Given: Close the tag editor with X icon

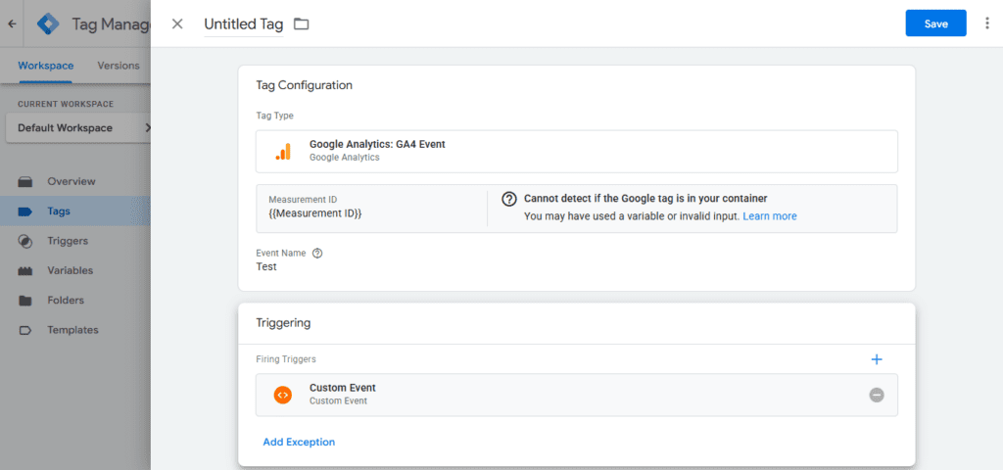Looking at the screenshot, I should pyautogui.click(x=177, y=23).
